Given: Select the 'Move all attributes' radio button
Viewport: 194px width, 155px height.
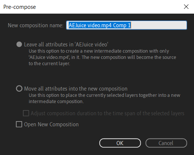Looking at the screenshot, I should 19,88.
